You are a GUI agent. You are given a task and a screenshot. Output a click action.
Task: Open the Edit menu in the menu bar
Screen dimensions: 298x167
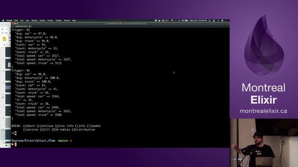tap(22, 20)
